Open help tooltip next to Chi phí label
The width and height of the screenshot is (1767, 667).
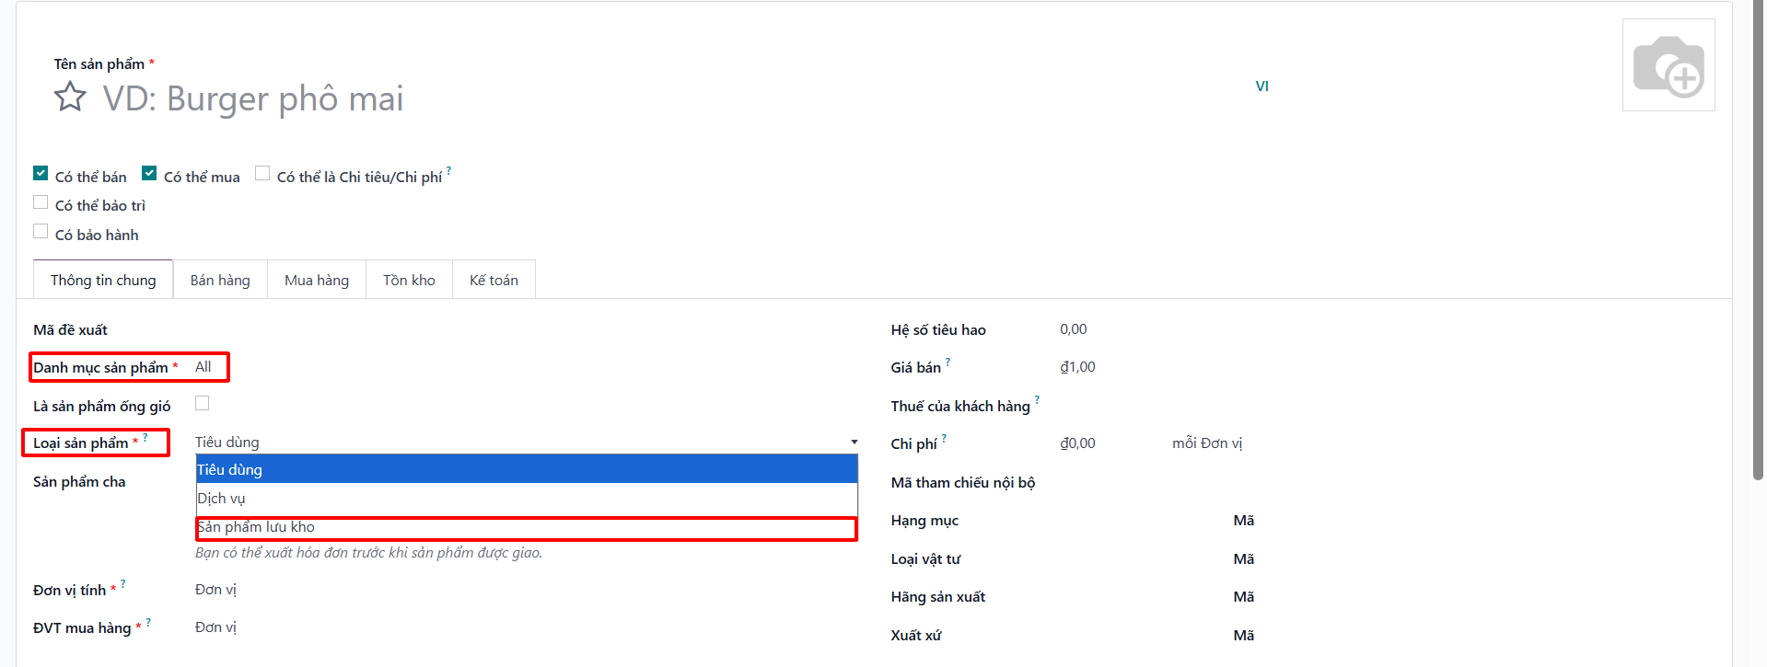944,438
